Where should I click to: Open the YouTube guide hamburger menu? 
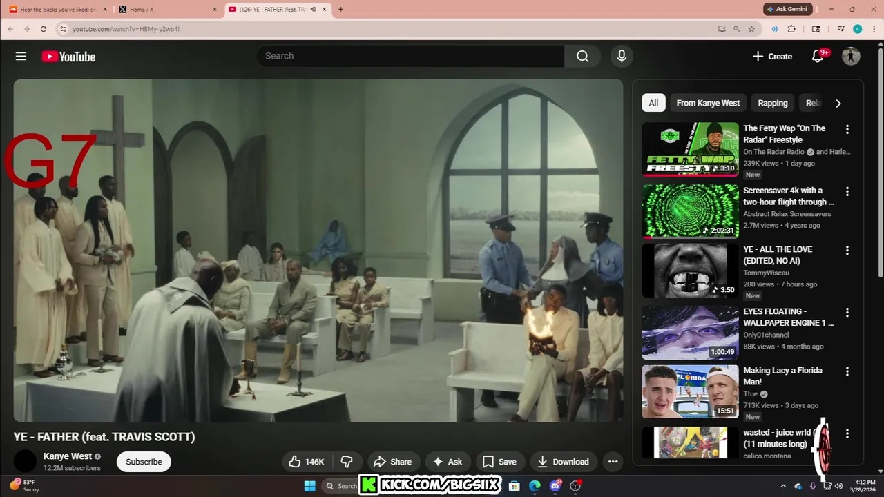click(21, 57)
